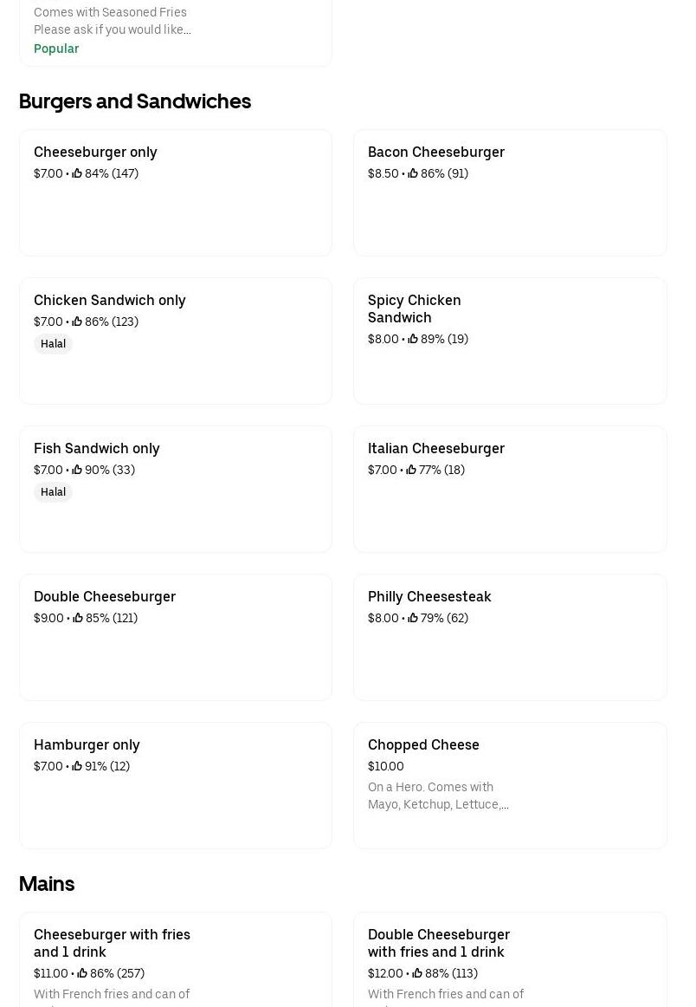
Task: Click the thumbs-up icon on Bacon Cheeseburger
Action: (x=412, y=173)
